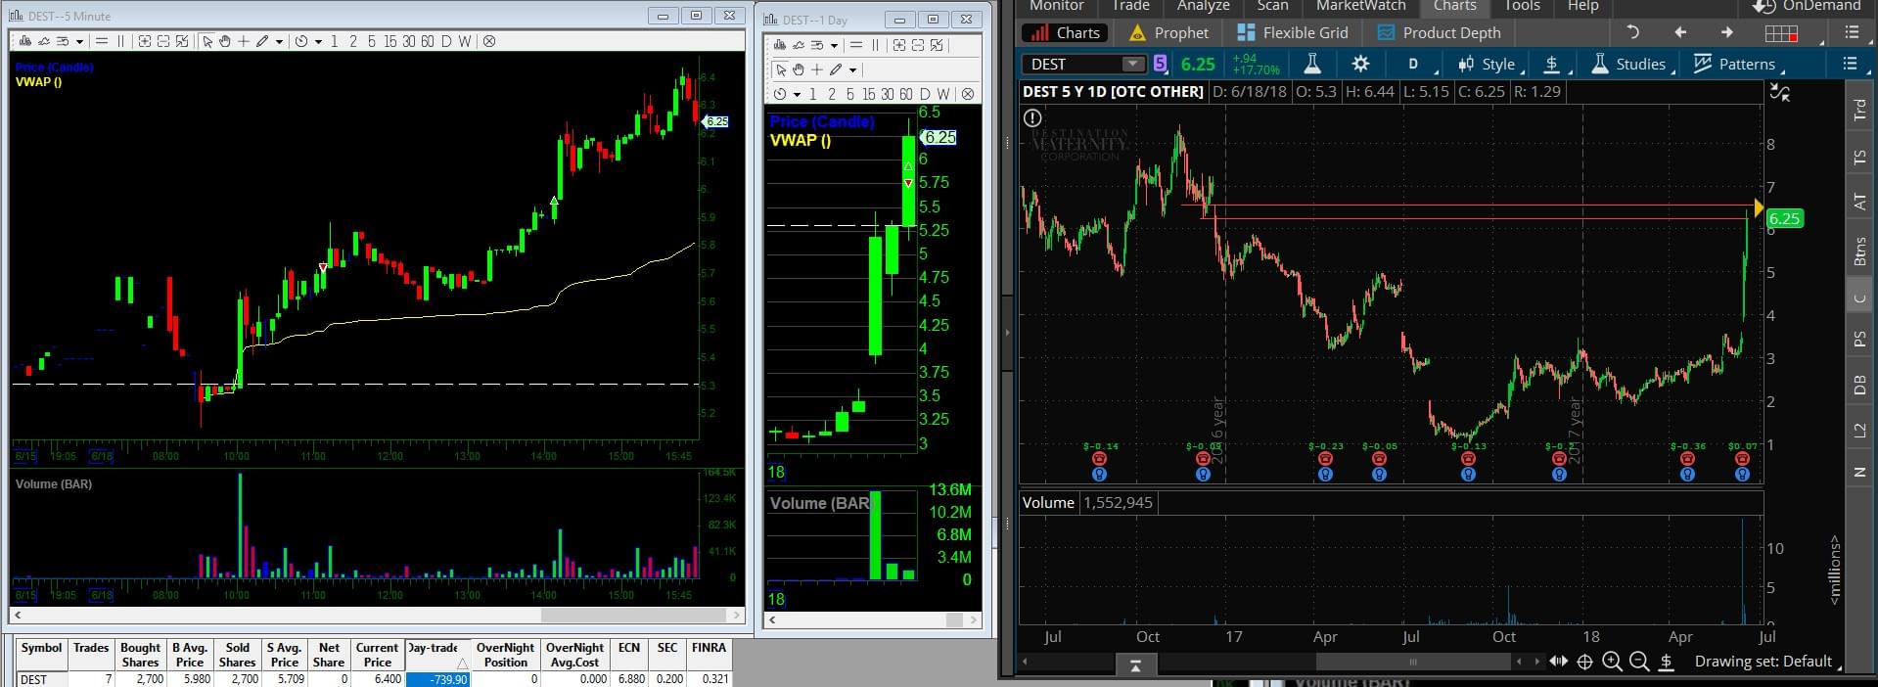This screenshot has height=687, width=1878.
Task: Open the D timeframe dropdown
Action: (x=1414, y=64)
